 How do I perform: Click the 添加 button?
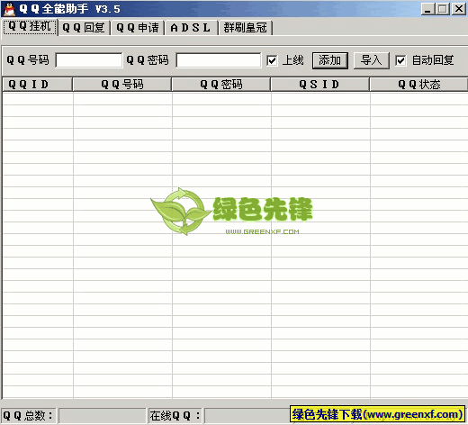[330, 60]
